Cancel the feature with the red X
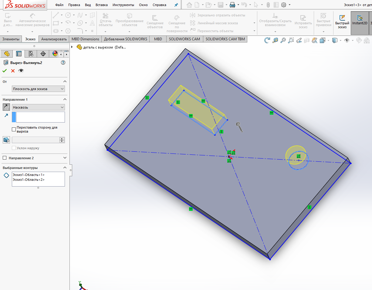This screenshot has height=290, width=372. tap(13, 71)
